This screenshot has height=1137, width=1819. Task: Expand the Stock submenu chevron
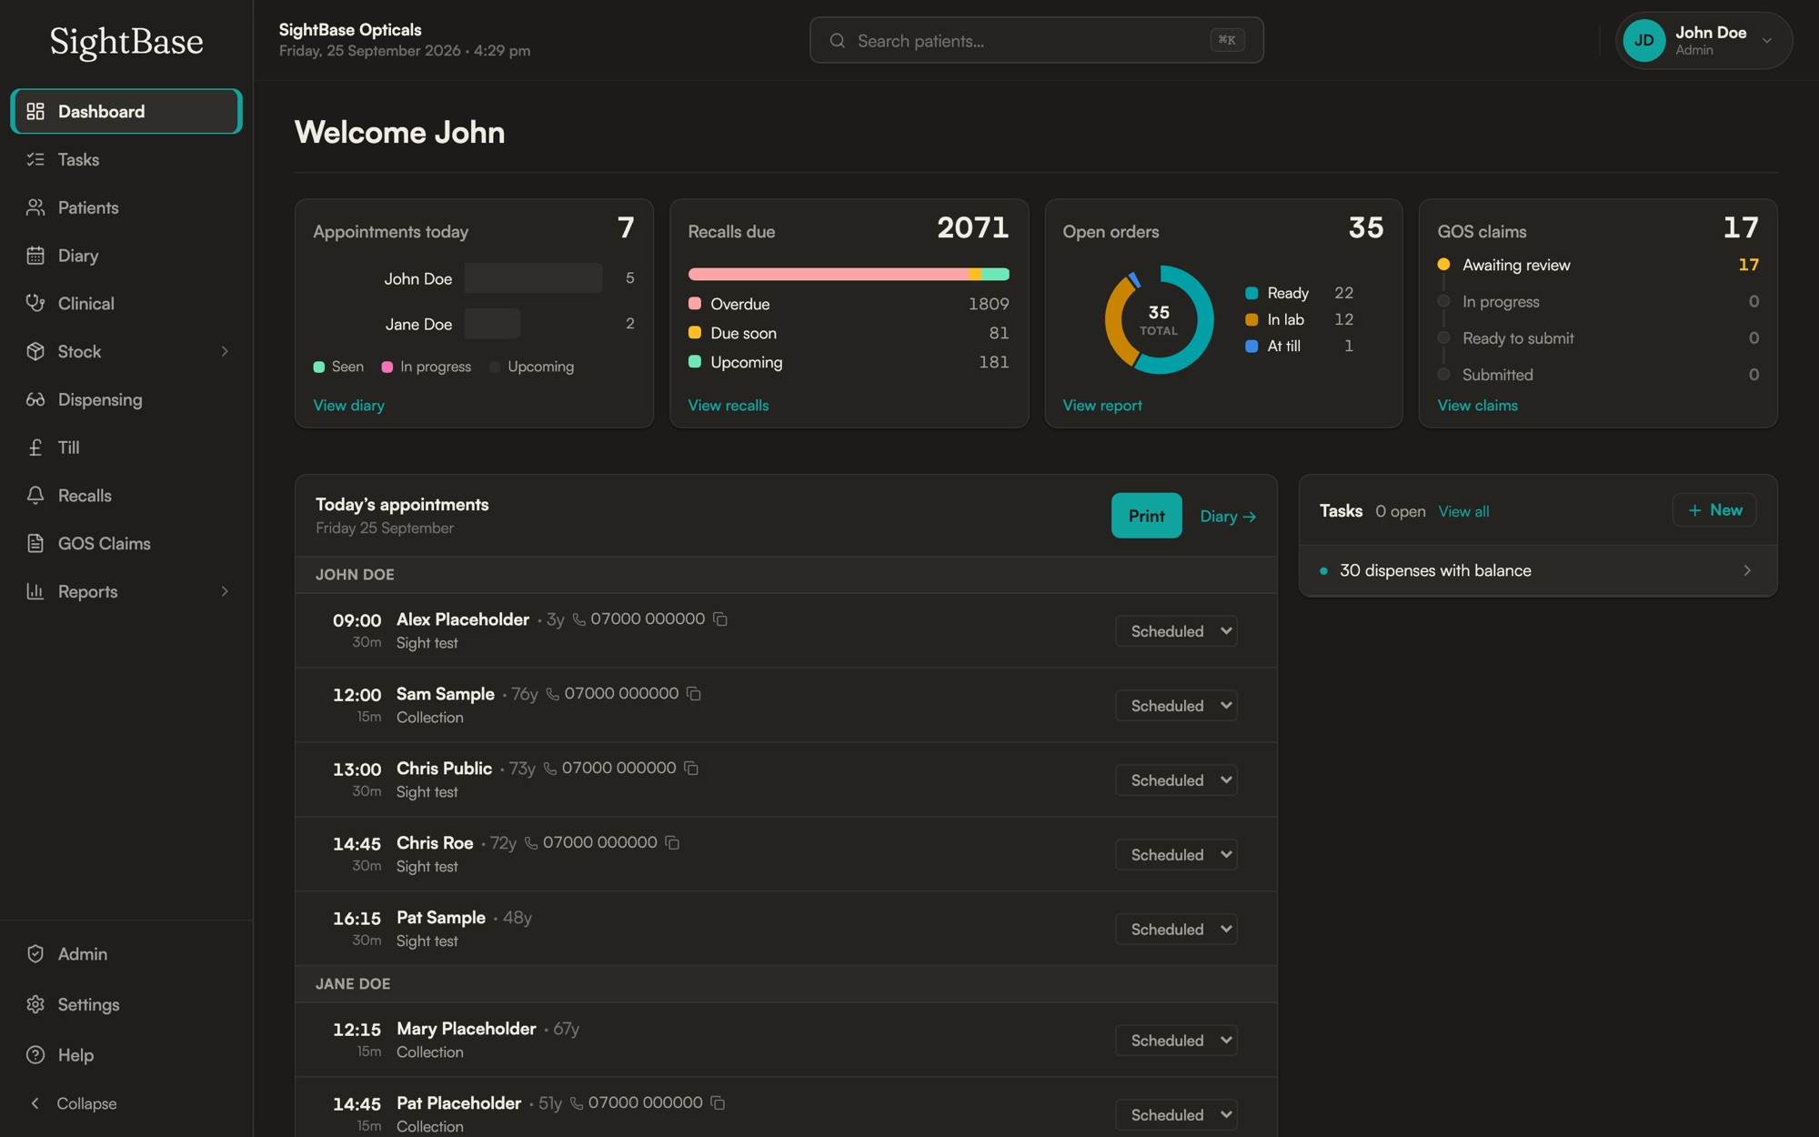[x=225, y=351]
